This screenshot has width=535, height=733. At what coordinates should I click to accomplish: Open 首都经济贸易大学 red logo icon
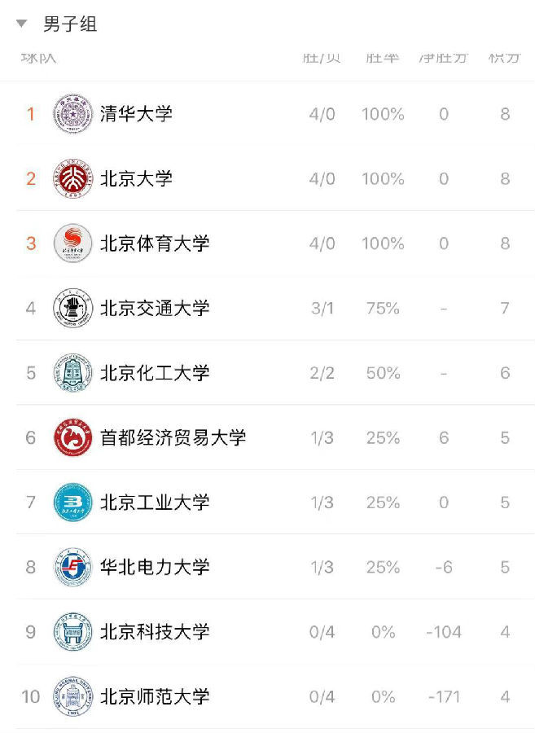[x=72, y=437]
